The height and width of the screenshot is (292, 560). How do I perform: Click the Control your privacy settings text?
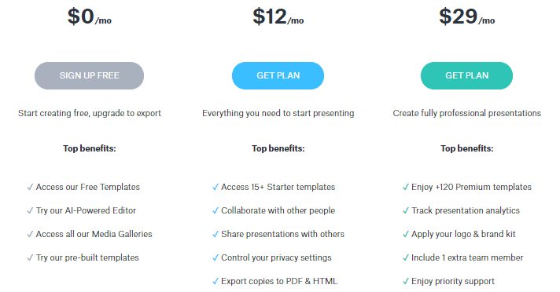(276, 257)
